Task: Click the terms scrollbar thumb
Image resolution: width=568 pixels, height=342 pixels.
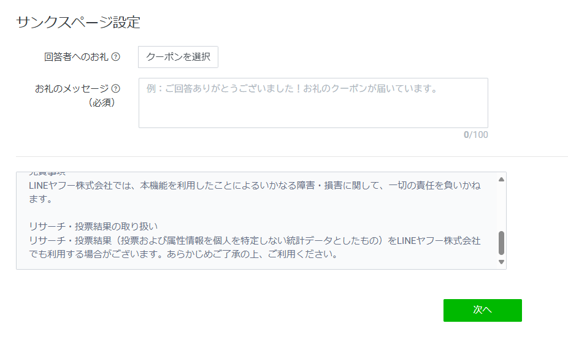Action: [x=501, y=243]
